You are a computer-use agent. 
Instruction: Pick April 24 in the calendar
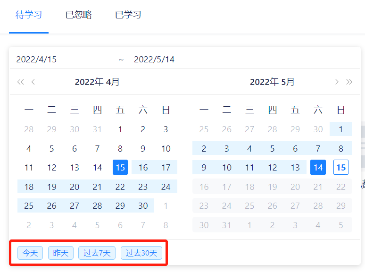(166, 187)
